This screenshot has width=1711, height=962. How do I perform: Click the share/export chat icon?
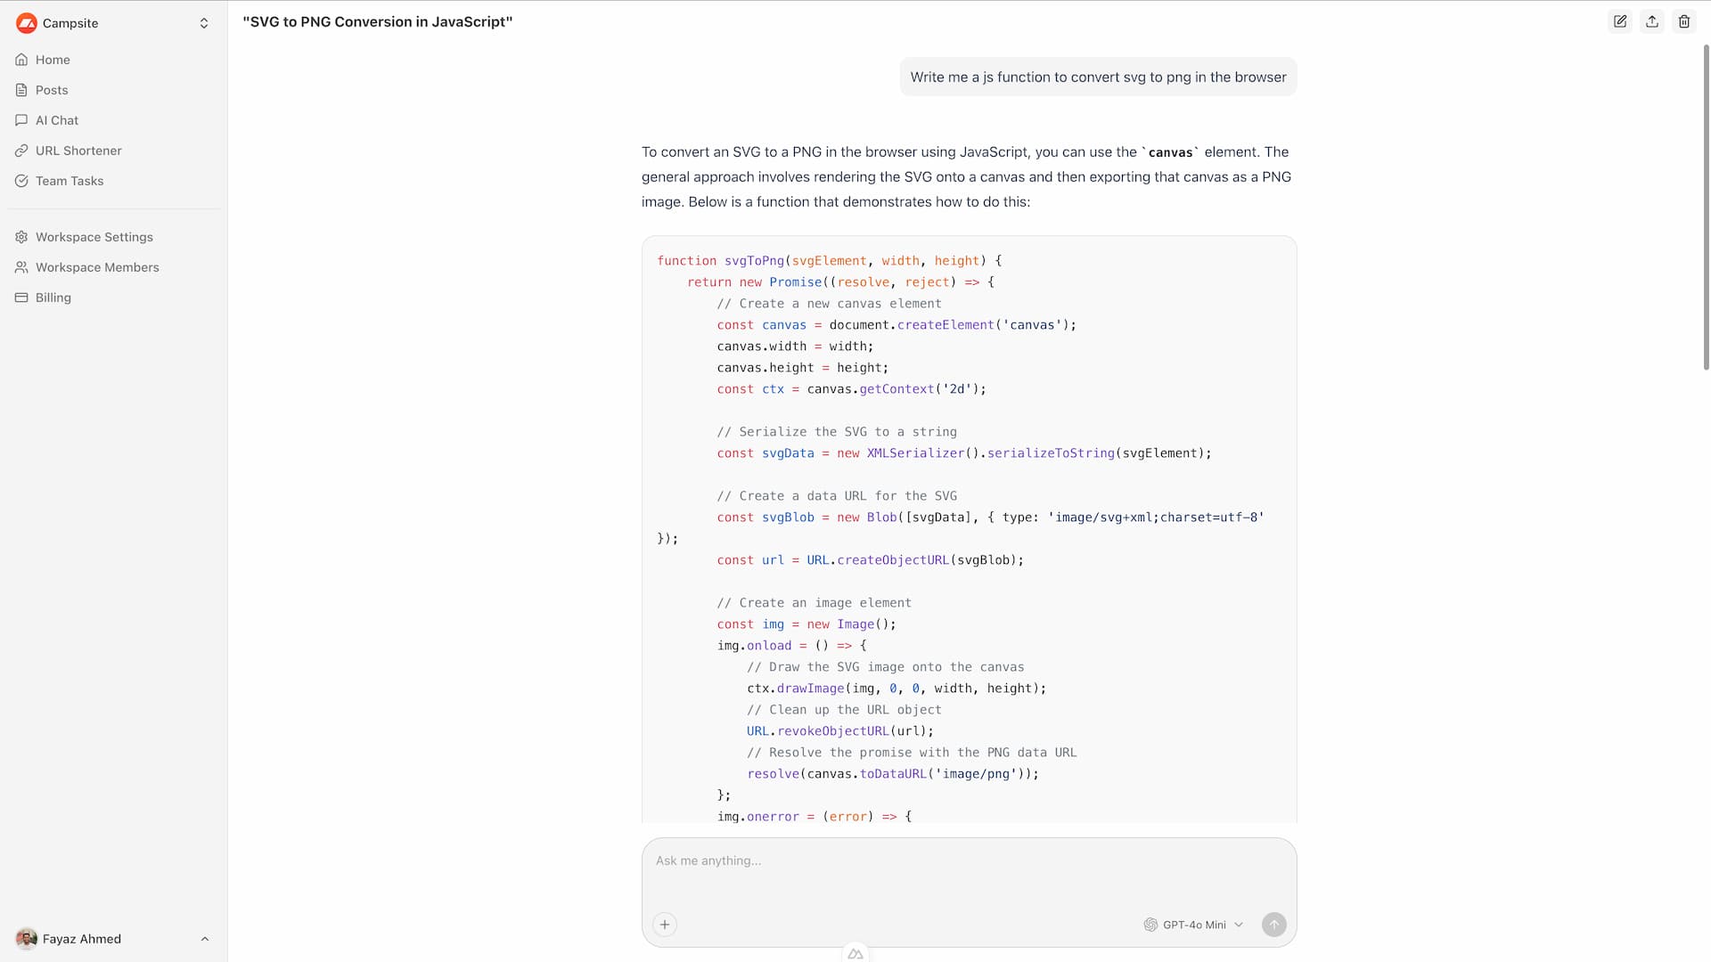coord(1652,21)
